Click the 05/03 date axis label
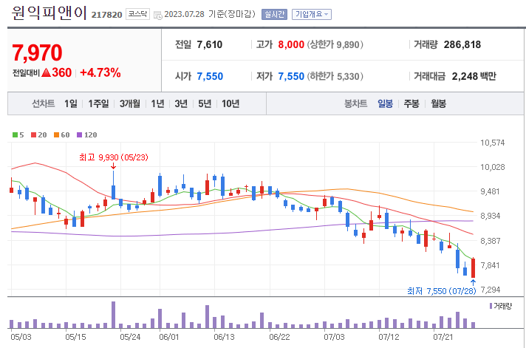The height and width of the screenshot is (348, 526). point(21,337)
